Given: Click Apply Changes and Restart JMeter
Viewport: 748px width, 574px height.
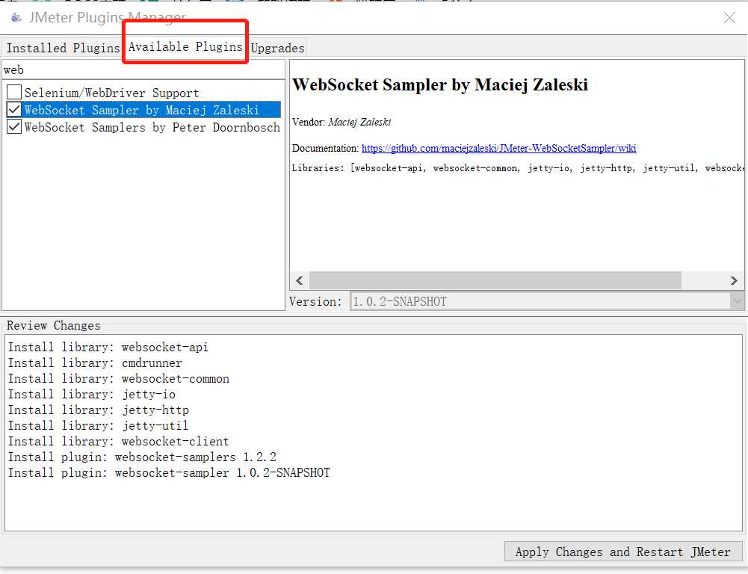Looking at the screenshot, I should [x=623, y=552].
